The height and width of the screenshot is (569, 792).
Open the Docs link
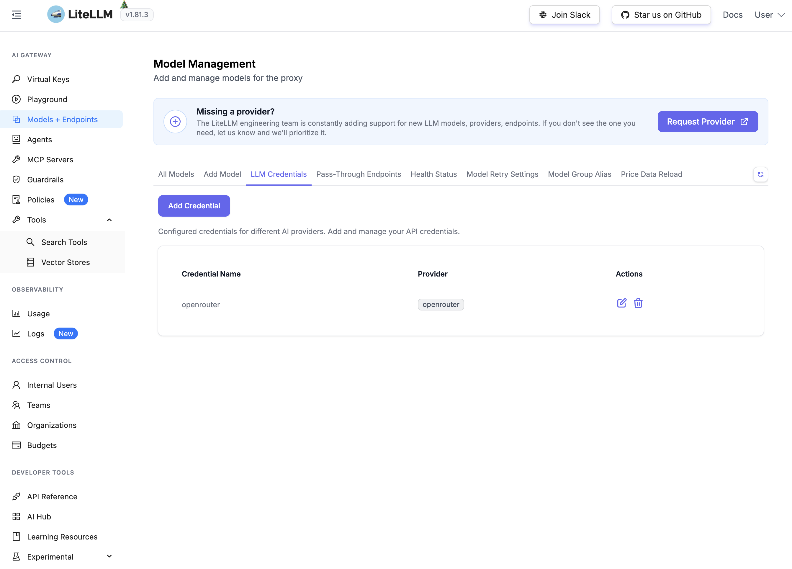[732, 15]
